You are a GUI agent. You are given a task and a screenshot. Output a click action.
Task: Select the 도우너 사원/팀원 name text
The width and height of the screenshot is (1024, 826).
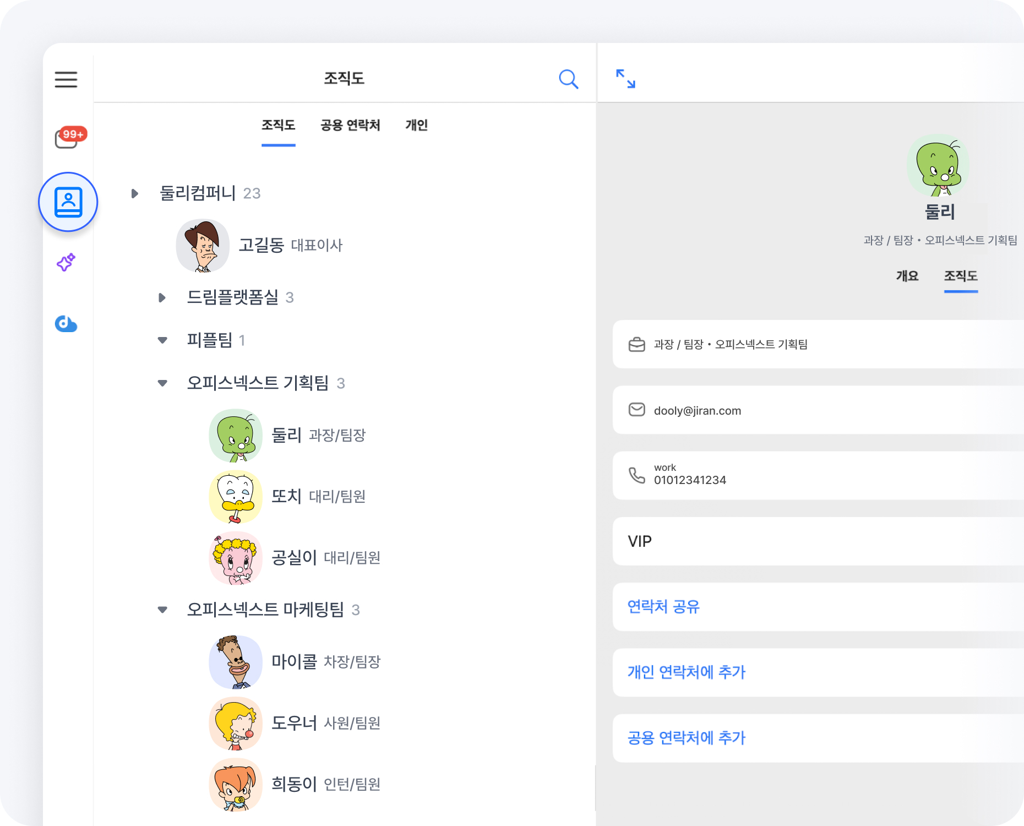[326, 722]
